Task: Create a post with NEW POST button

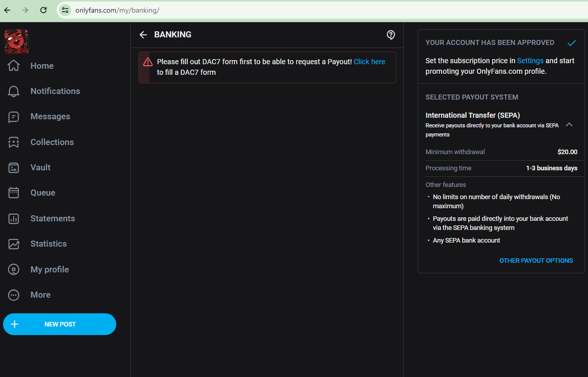Action: (60, 324)
